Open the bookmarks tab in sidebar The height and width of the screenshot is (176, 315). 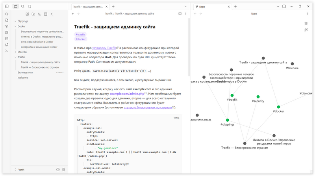click(x=30, y=6)
